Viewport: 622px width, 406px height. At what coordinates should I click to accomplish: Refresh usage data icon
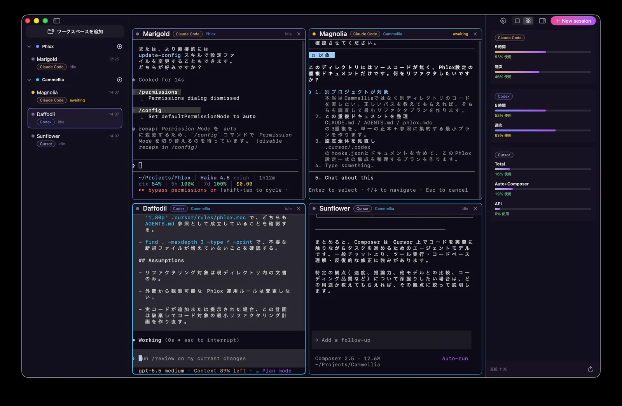point(590,369)
